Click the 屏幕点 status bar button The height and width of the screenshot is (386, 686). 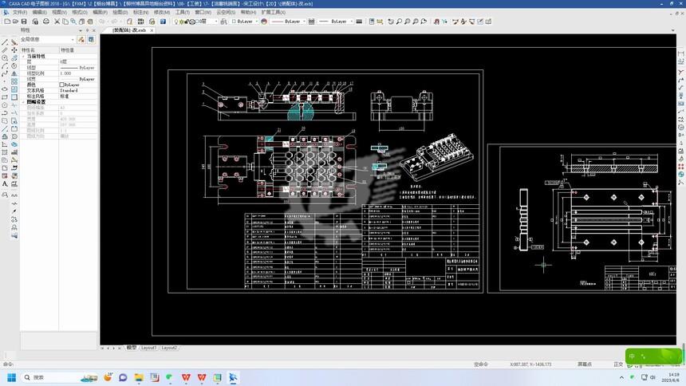(585, 364)
